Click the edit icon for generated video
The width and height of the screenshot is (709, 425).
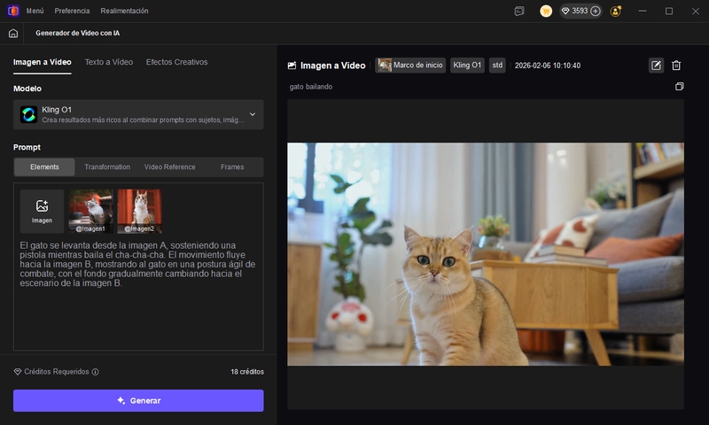656,66
